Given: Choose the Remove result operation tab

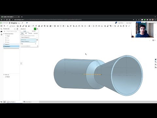Looking at the screenshot, I should (30, 33).
